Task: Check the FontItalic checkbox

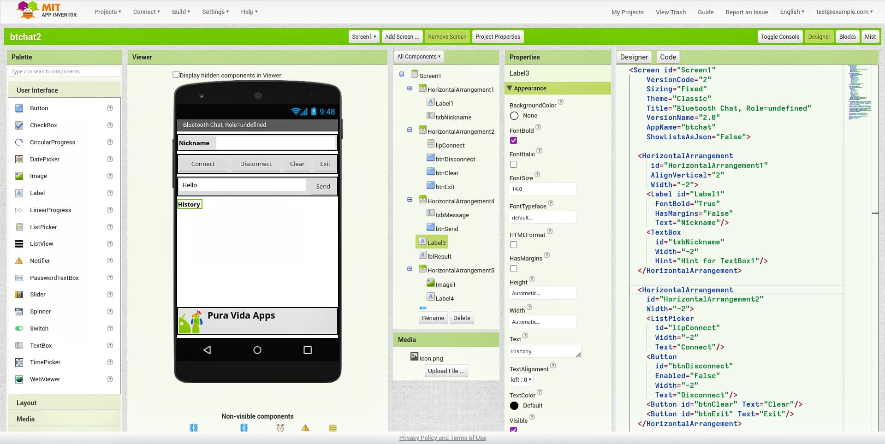Action: point(513,165)
